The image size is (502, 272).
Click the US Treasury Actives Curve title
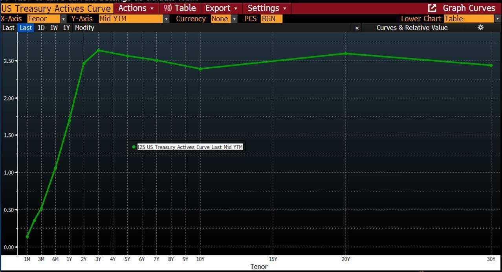(x=56, y=8)
